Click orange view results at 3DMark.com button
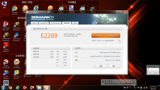Image resolution: width=160 pixels, height=90 pixels. pyautogui.click(x=106, y=35)
